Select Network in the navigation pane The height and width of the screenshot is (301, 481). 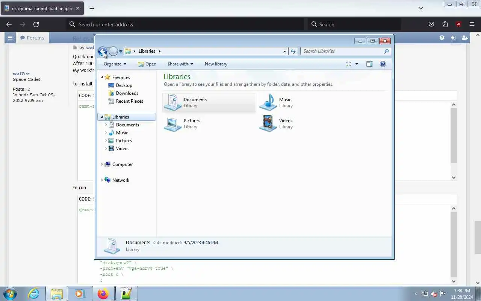(x=121, y=180)
